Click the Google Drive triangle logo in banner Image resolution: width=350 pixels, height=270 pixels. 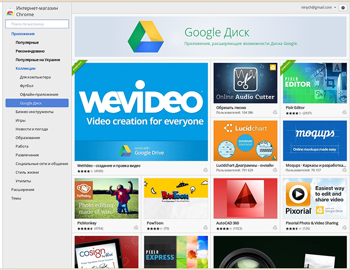[145, 37]
